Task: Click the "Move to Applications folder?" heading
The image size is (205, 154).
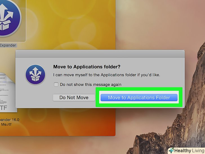Action: click(x=87, y=67)
